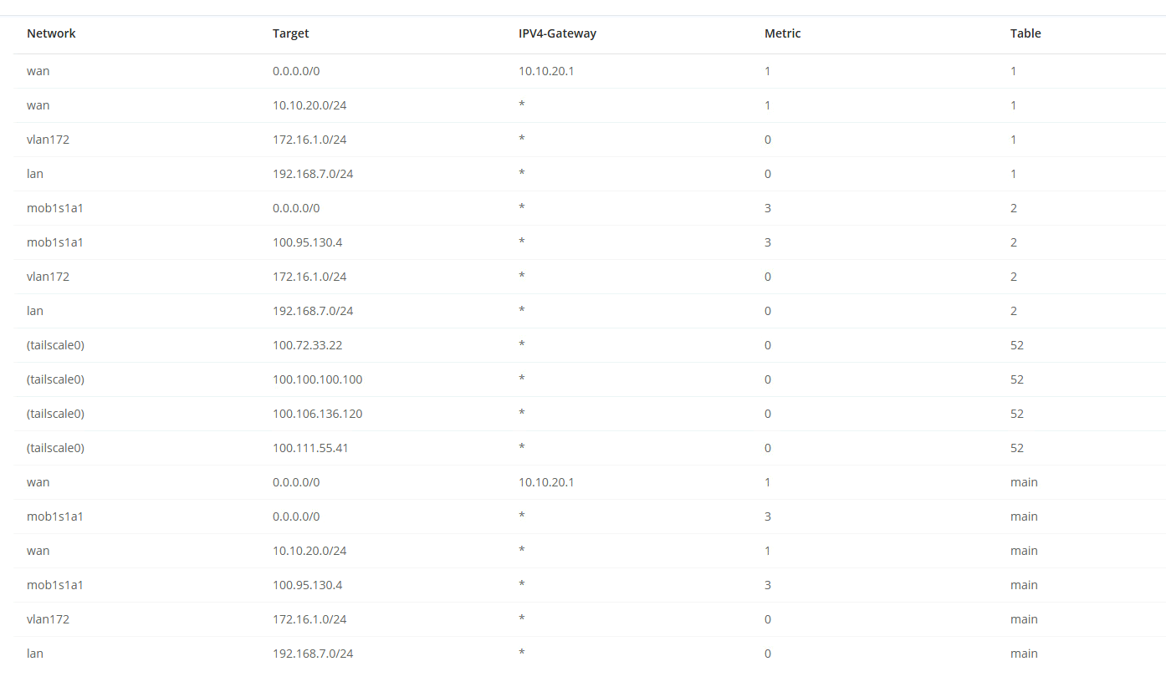
Task: Click the gateway asterisk in the 100.72.33.22 row
Action: 522,345
